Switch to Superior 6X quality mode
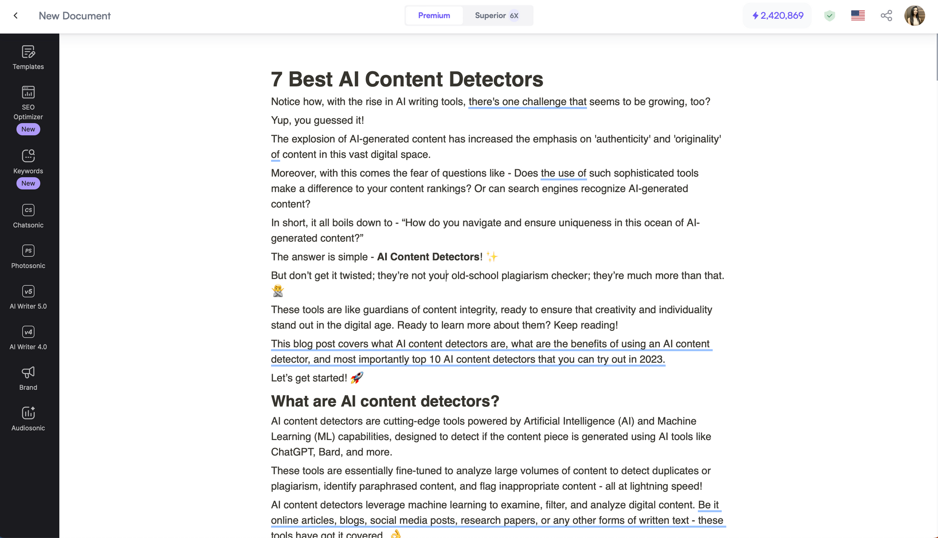The width and height of the screenshot is (938, 538). [497, 15]
